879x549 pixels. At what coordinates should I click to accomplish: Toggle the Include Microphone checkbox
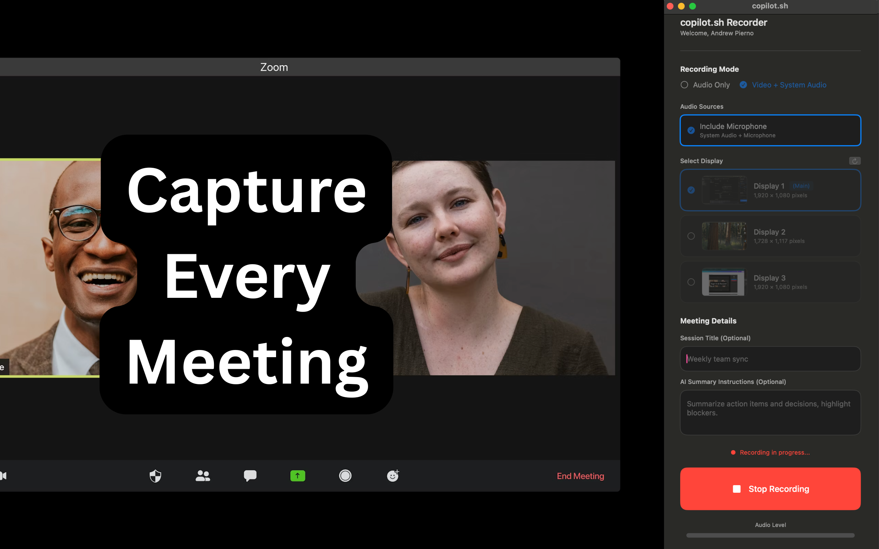pos(691,130)
